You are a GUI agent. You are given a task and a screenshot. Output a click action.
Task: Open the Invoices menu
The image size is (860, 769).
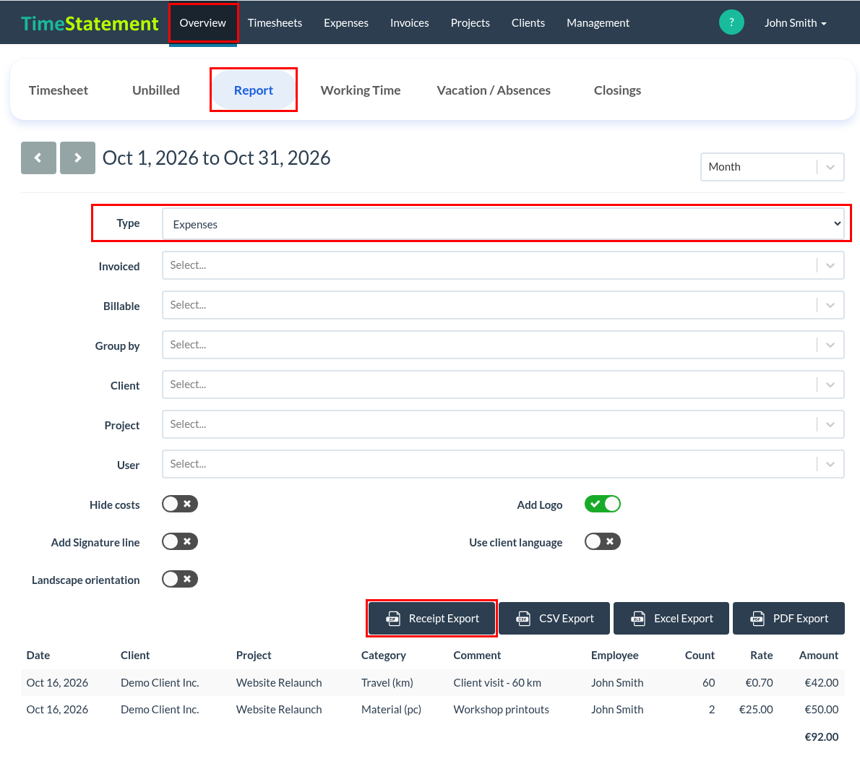pyautogui.click(x=409, y=22)
